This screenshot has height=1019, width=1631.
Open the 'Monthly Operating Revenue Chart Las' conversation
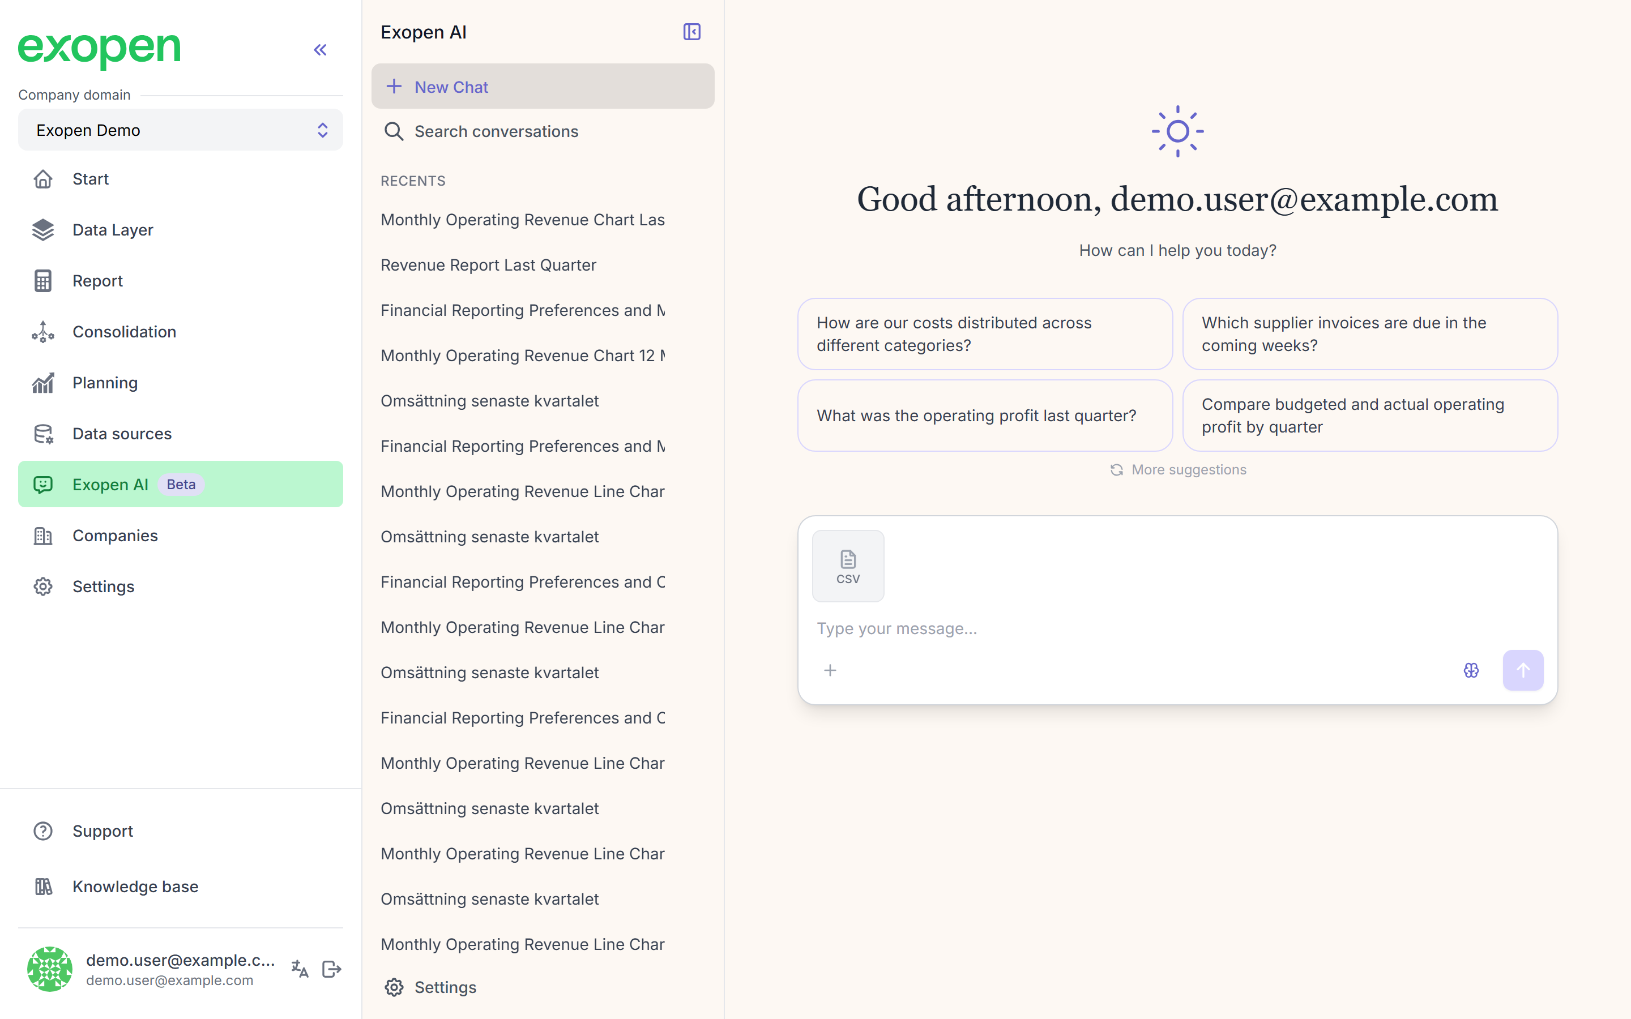click(523, 220)
